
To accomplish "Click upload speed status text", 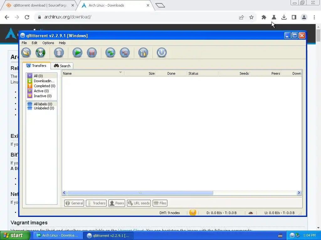I will tap(279, 213).
